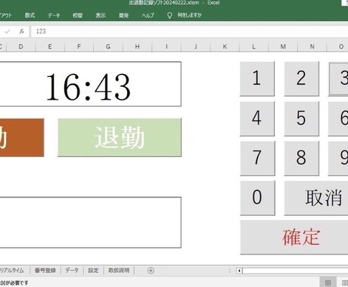Viewport: 348px width, 287px height.
Task: Click the formula bar showing 123
Action: [189, 32]
